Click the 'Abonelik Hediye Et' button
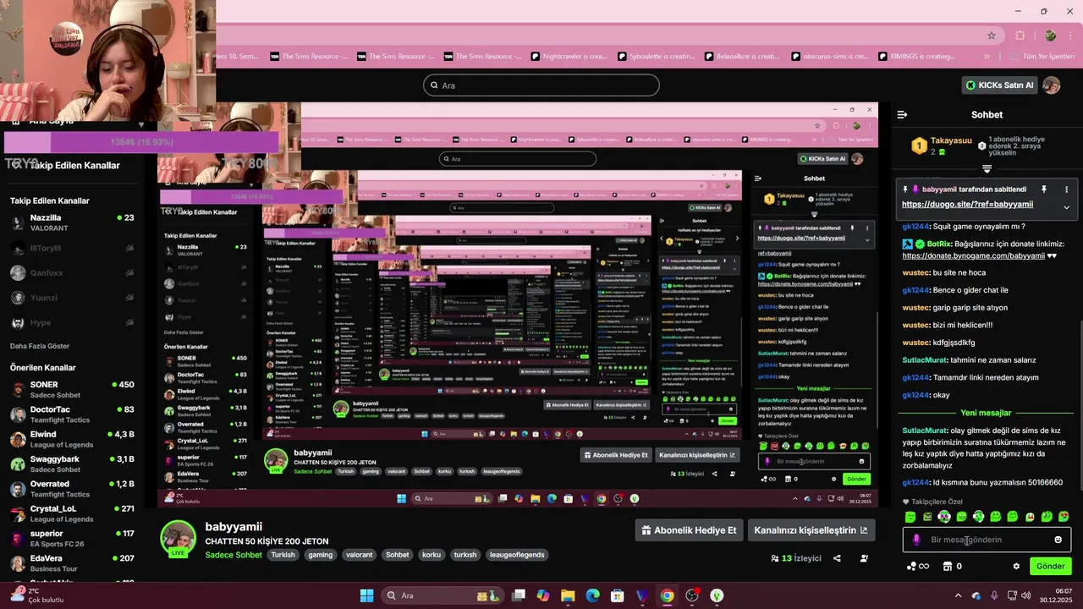 click(x=690, y=530)
